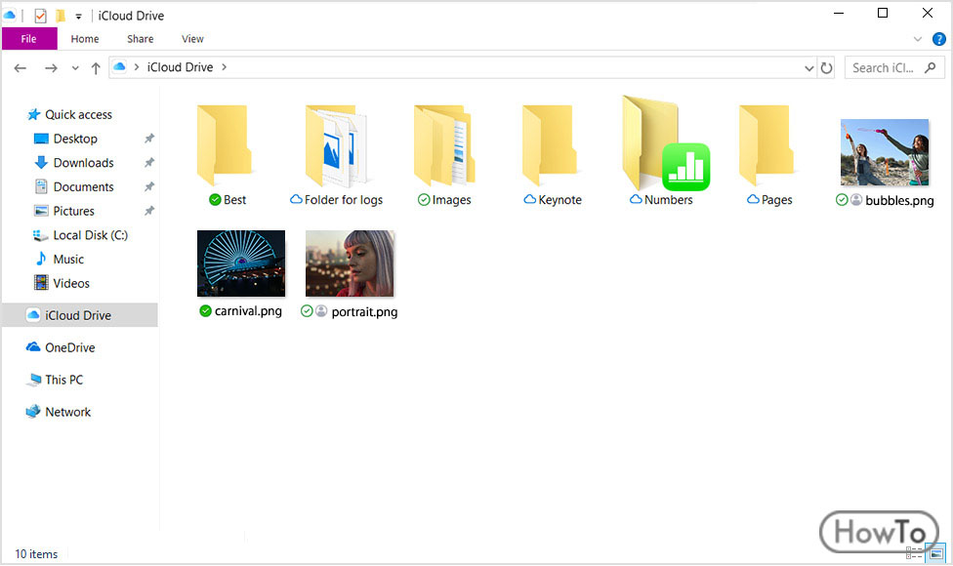Open the Folder for logs folder
This screenshot has height=566, width=953.
click(x=337, y=145)
